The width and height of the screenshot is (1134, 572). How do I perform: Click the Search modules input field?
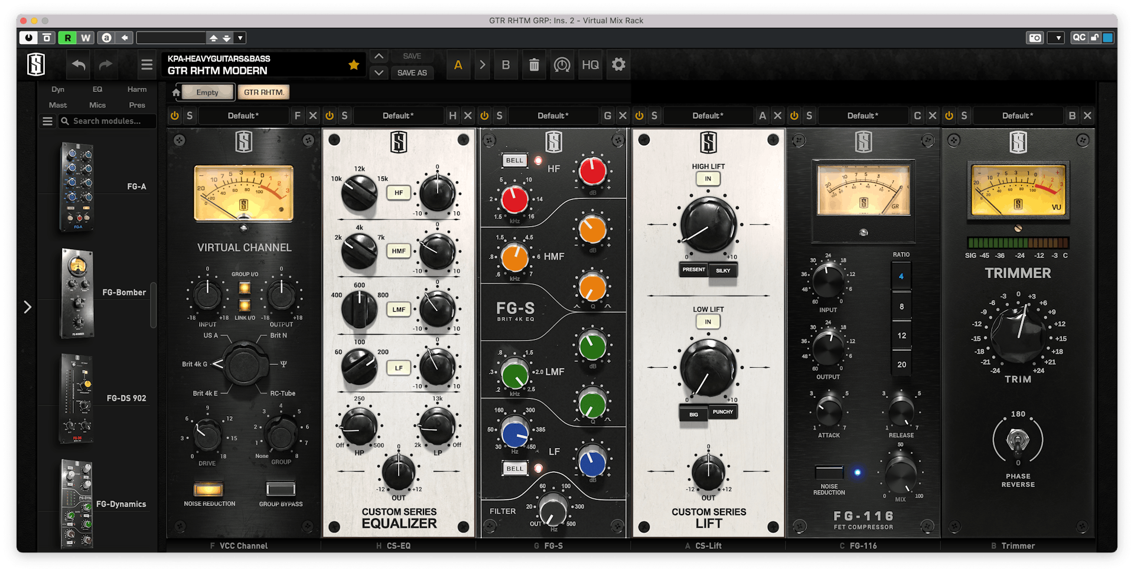tap(106, 121)
